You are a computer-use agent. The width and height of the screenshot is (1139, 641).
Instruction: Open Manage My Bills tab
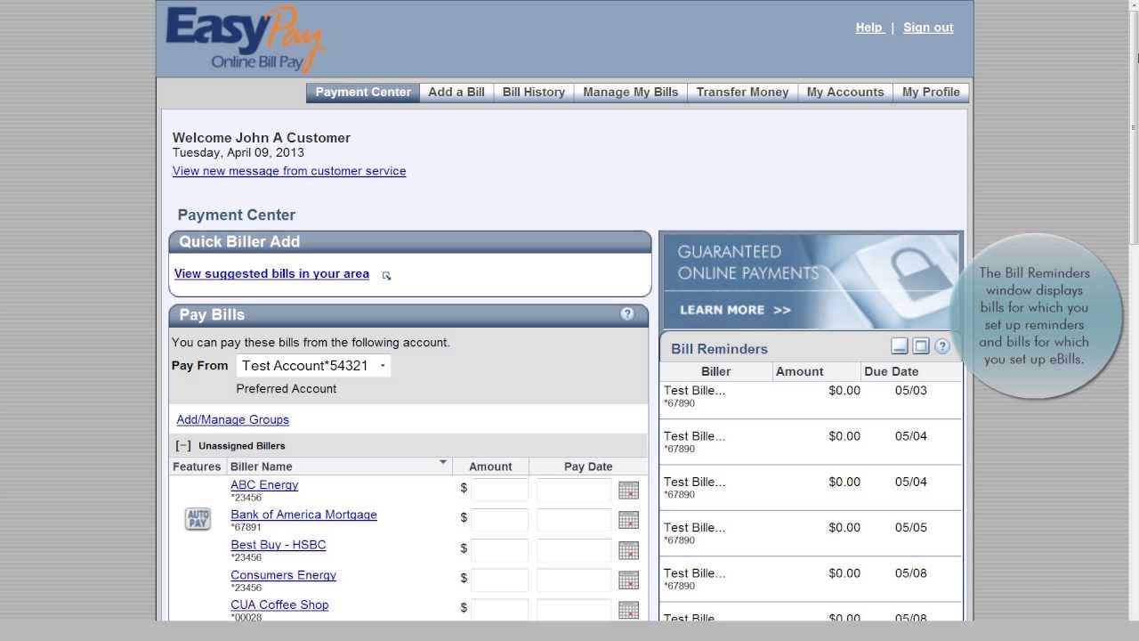[x=631, y=92]
